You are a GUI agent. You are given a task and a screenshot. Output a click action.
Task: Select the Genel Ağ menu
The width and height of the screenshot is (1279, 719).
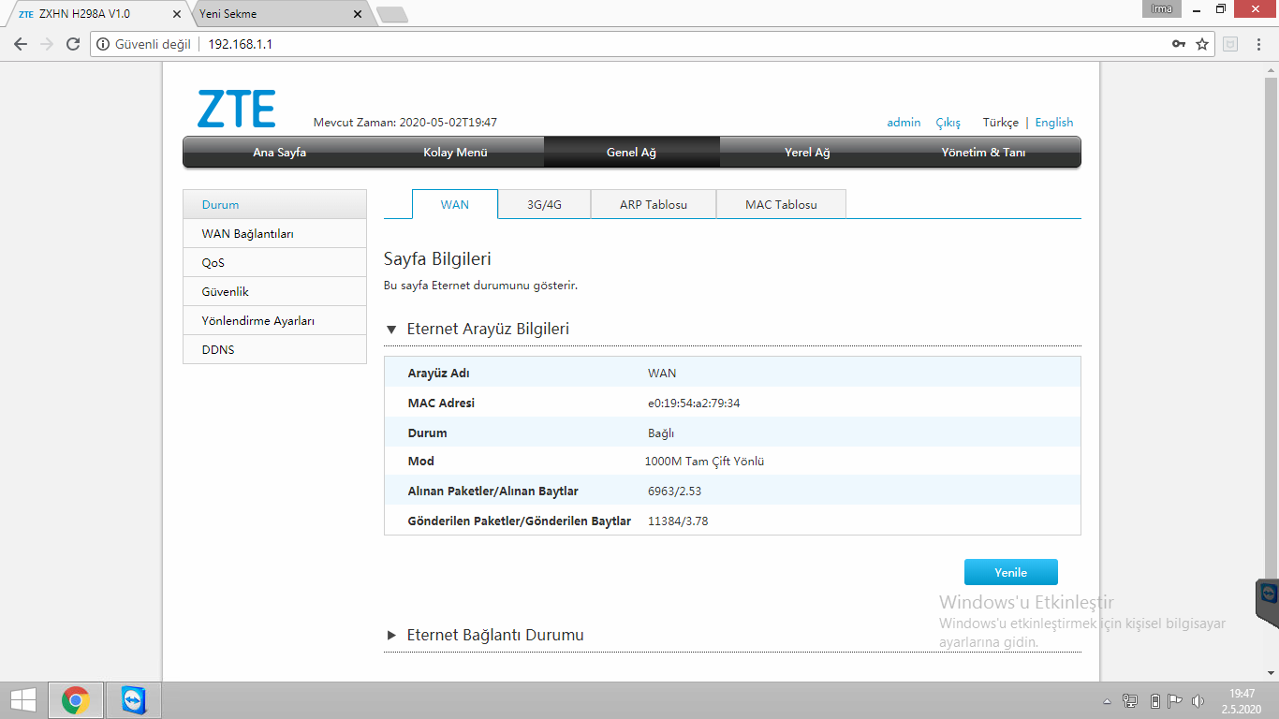click(631, 153)
